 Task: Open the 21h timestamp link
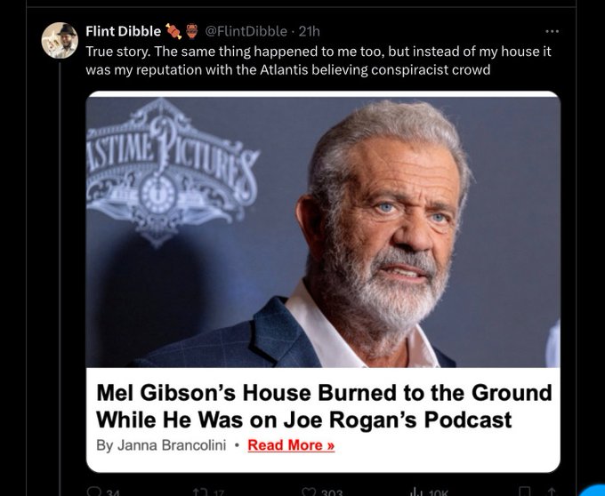(x=309, y=32)
